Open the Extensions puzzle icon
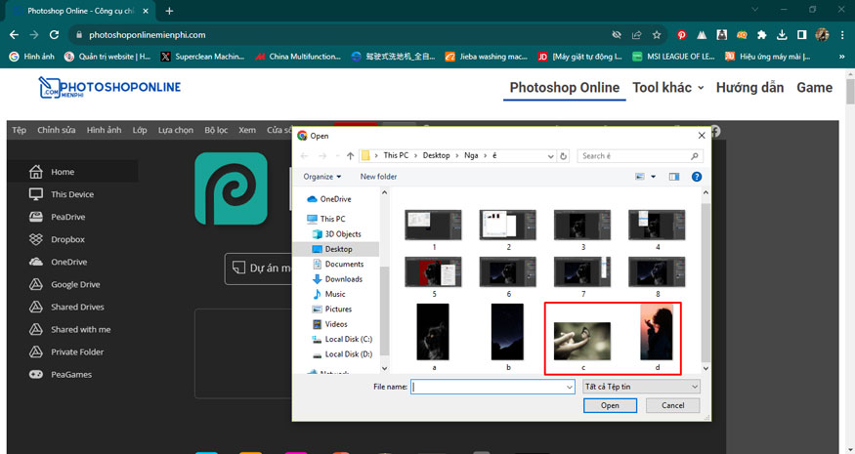This screenshot has width=855, height=454. 762,35
